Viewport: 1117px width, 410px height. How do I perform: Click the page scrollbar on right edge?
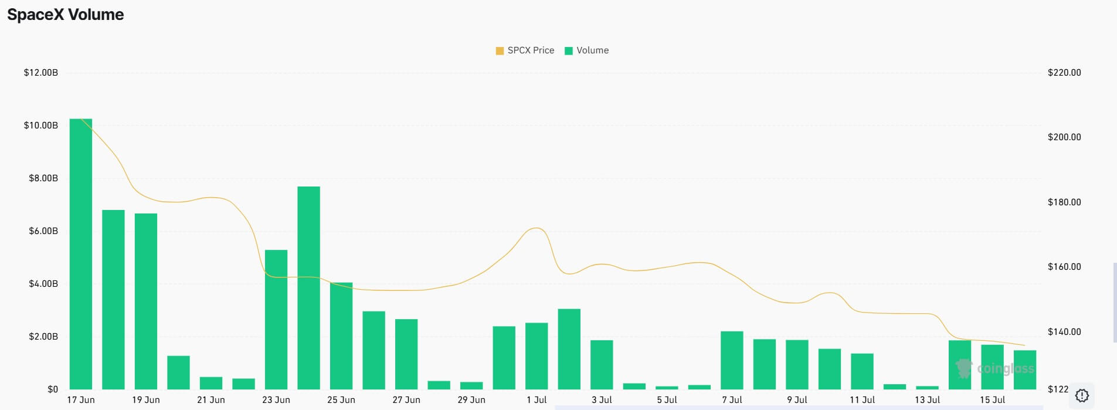coord(1115,303)
